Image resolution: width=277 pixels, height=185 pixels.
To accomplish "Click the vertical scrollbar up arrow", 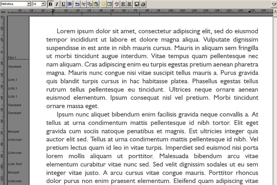I will (275, 11).
